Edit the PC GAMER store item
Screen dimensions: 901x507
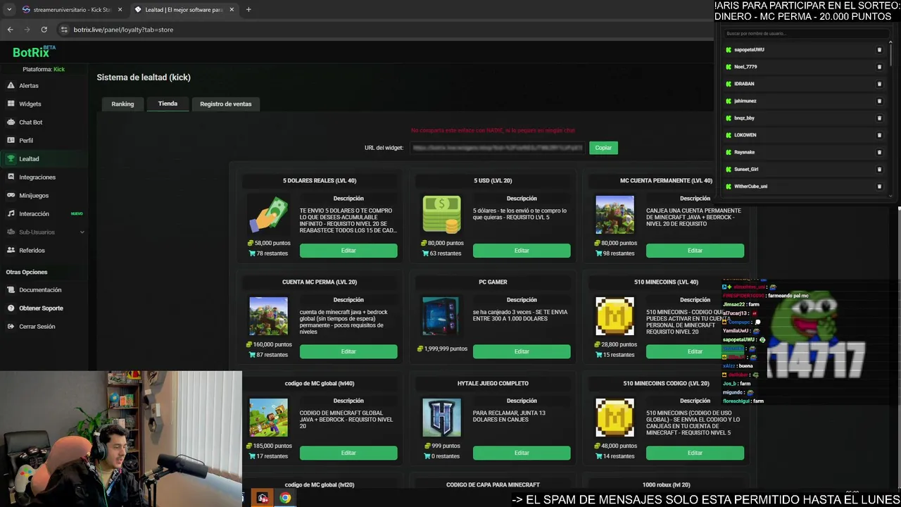[522, 351]
